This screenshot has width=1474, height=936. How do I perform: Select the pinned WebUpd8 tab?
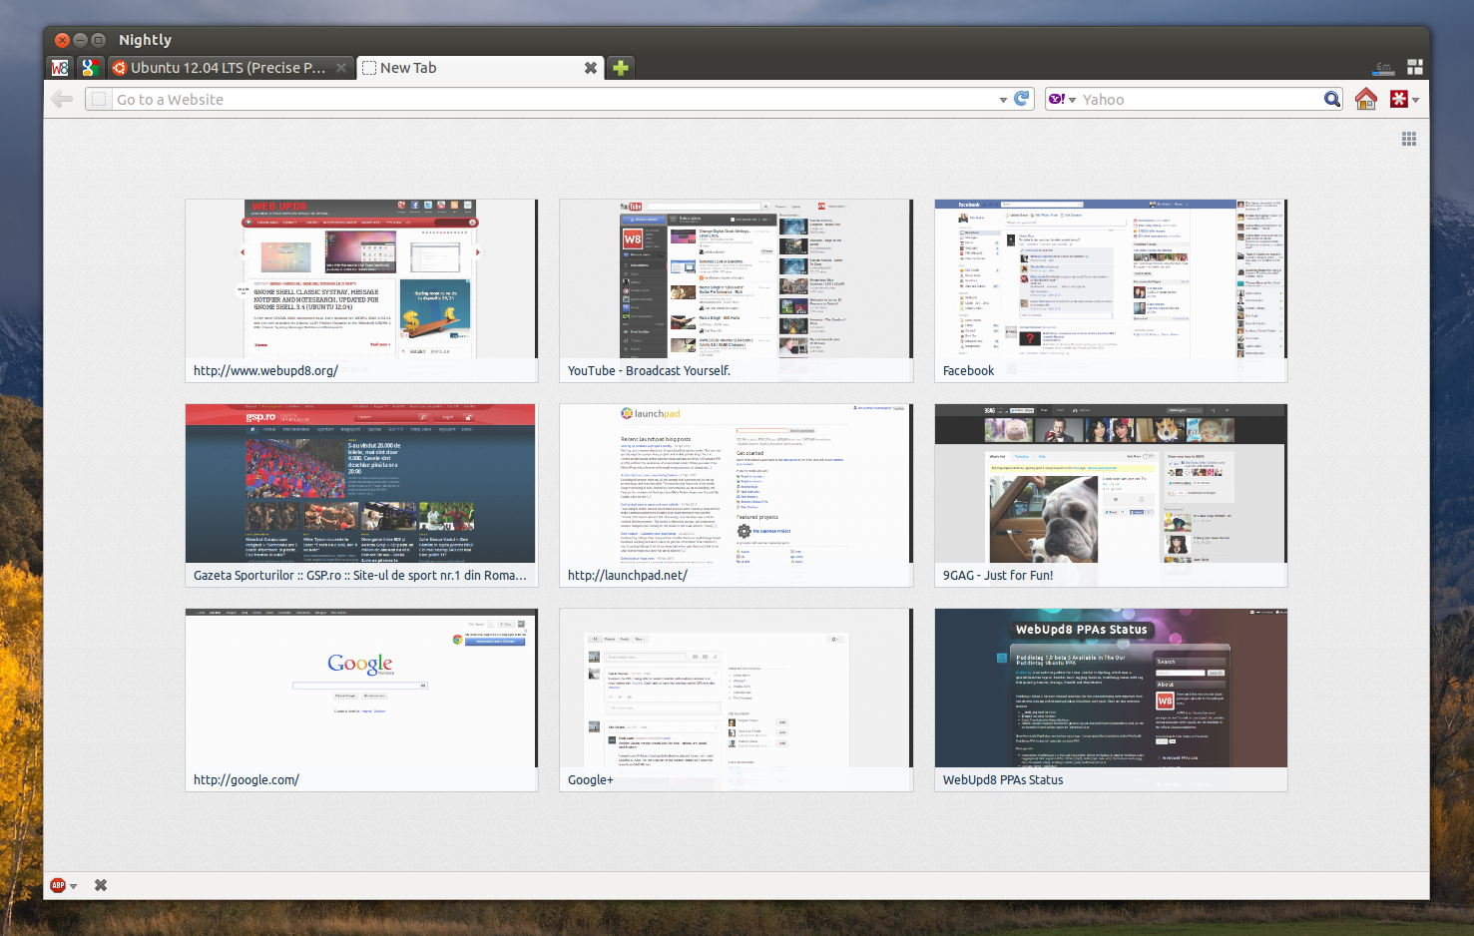(x=59, y=67)
